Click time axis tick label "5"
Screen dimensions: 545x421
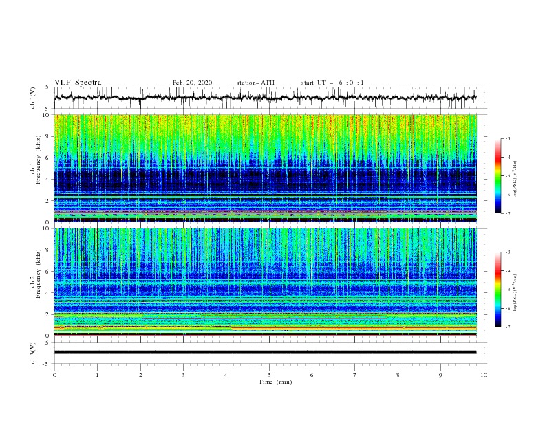coord(269,375)
